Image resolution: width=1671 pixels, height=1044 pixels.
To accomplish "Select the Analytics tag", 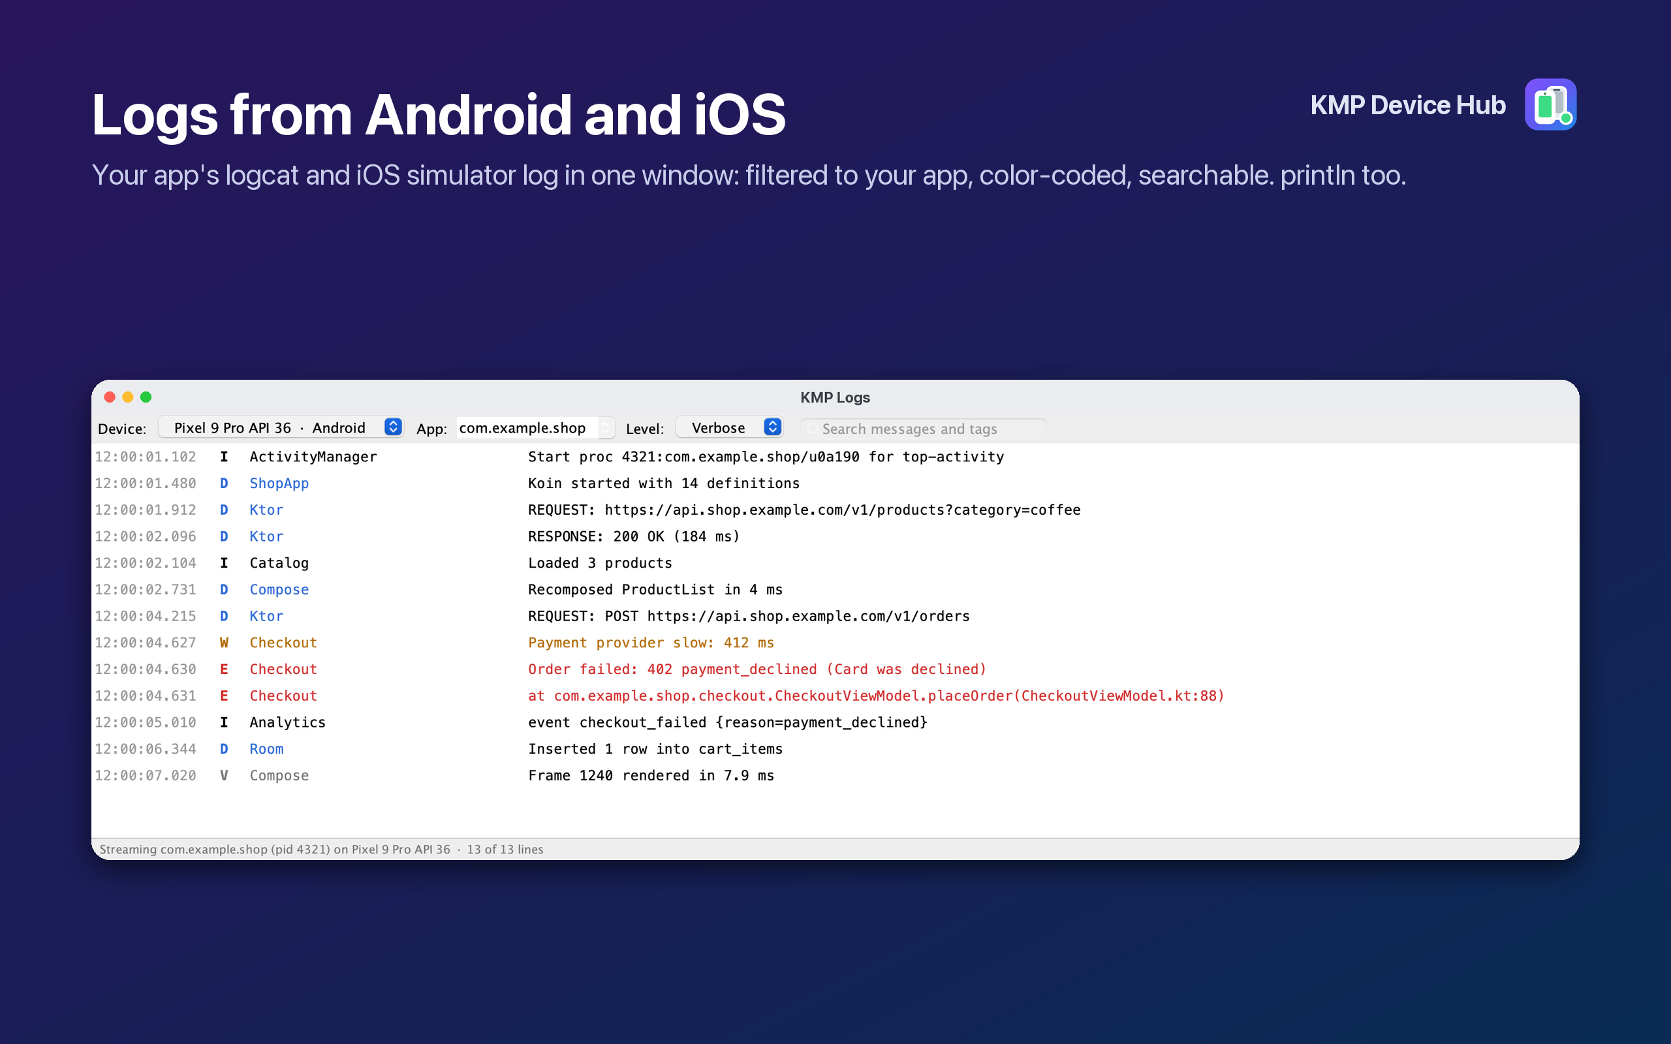I will click(x=287, y=722).
